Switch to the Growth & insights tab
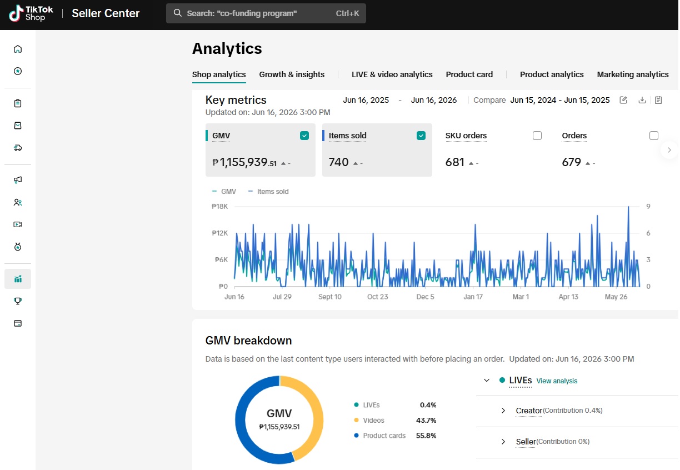This screenshot has height=470, width=680. (x=292, y=74)
